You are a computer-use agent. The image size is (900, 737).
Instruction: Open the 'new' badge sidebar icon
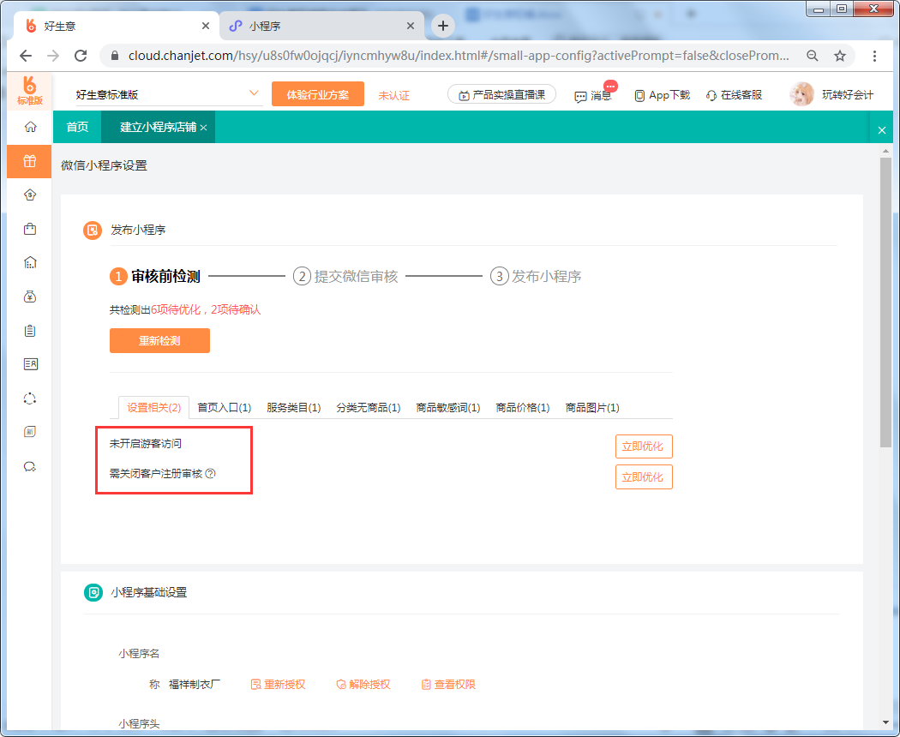30,432
